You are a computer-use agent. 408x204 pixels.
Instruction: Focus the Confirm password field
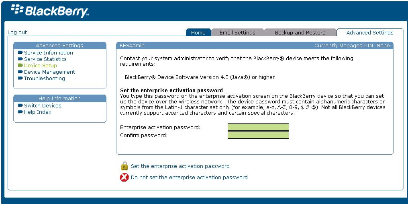pos(258,135)
